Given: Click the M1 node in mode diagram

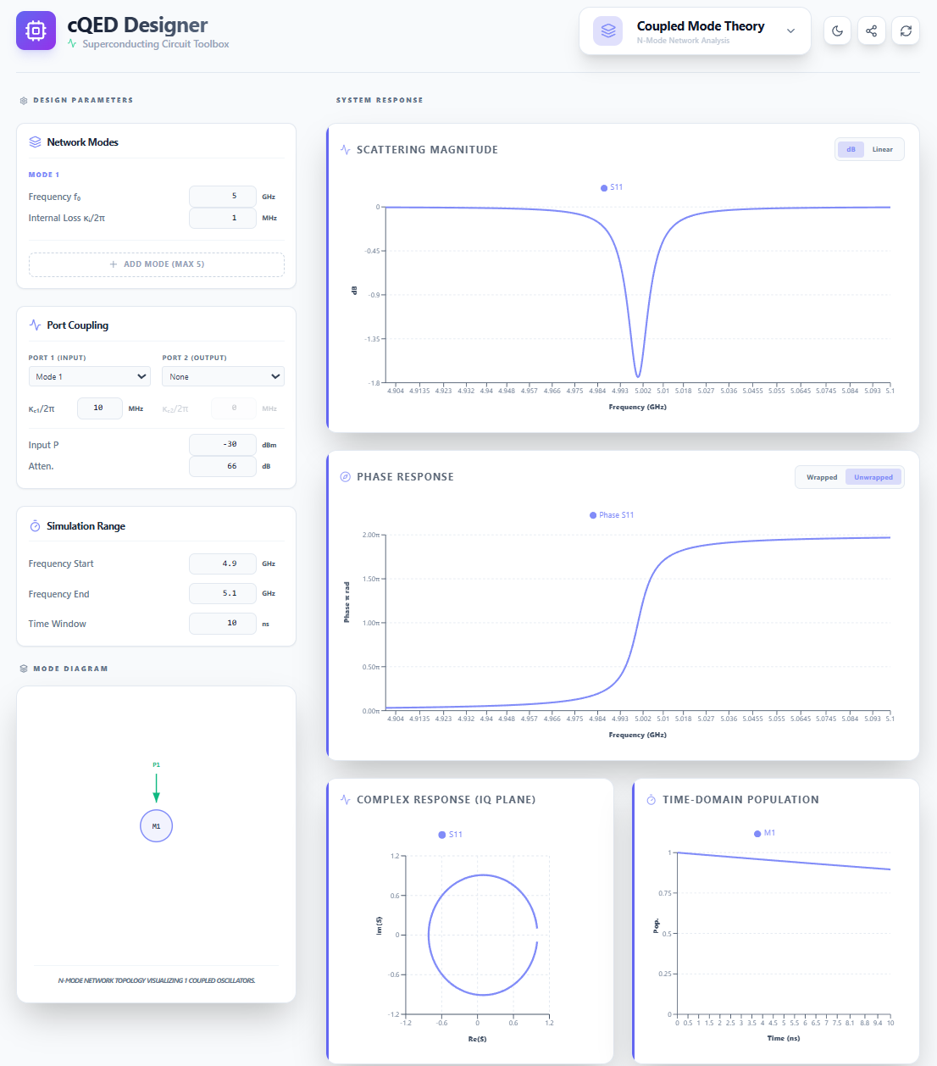Looking at the screenshot, I should (x=156, y=826).
